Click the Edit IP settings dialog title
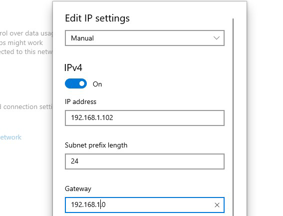Viewport: 283px width, 216px height. click(x=97, y=18)
